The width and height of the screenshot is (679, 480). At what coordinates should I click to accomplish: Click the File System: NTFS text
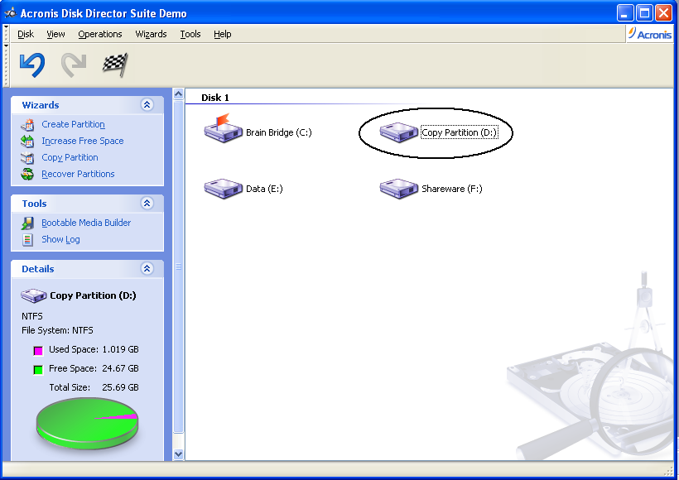[x=57, y=330]
